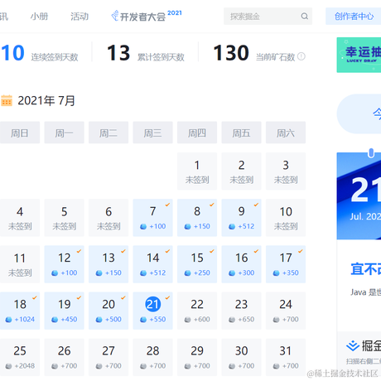Open the 幸运抽奖 lucky draw banner
381x381 pixels.
359,55
